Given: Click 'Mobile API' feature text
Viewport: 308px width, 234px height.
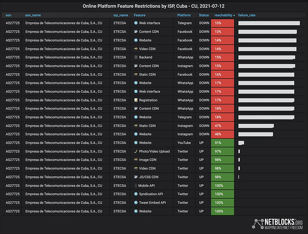Looking at the screenshot, I should [x=146, y=185].
